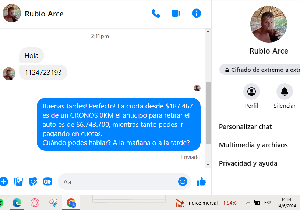The height and width of the screenshot is (210, 300).
Task: Open Spotify from taskbar
Action: pyautogui.click(x=1, y=203)
